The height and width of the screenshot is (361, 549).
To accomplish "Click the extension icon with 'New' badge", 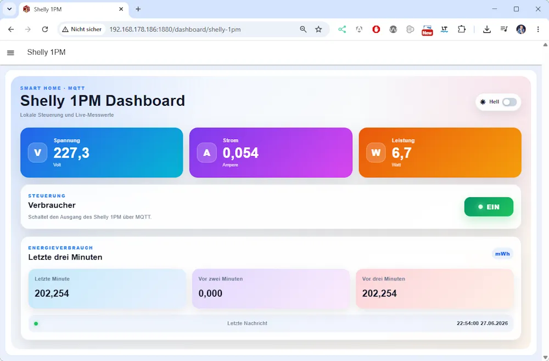I will [x=427, y=30].
